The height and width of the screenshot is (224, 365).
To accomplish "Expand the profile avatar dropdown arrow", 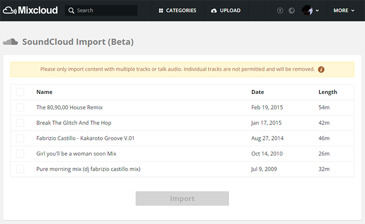I will point(317,11).
